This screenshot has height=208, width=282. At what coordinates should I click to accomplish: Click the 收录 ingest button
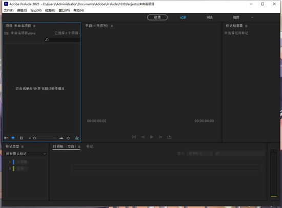[x=157, y=17]
